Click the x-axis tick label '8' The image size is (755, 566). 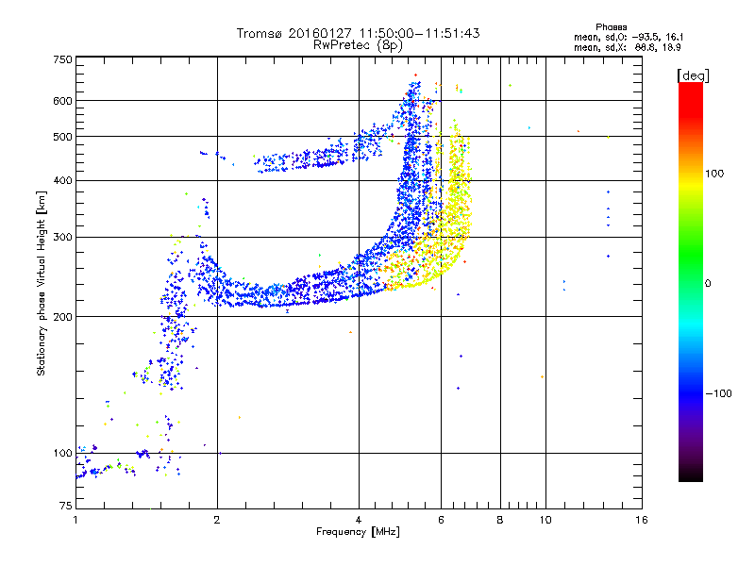pos(500,520)
